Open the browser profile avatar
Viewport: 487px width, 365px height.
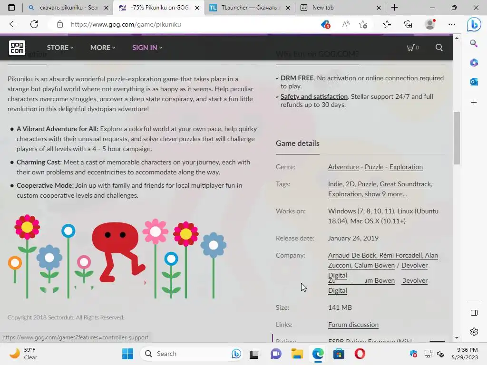[x=430, y=24]
